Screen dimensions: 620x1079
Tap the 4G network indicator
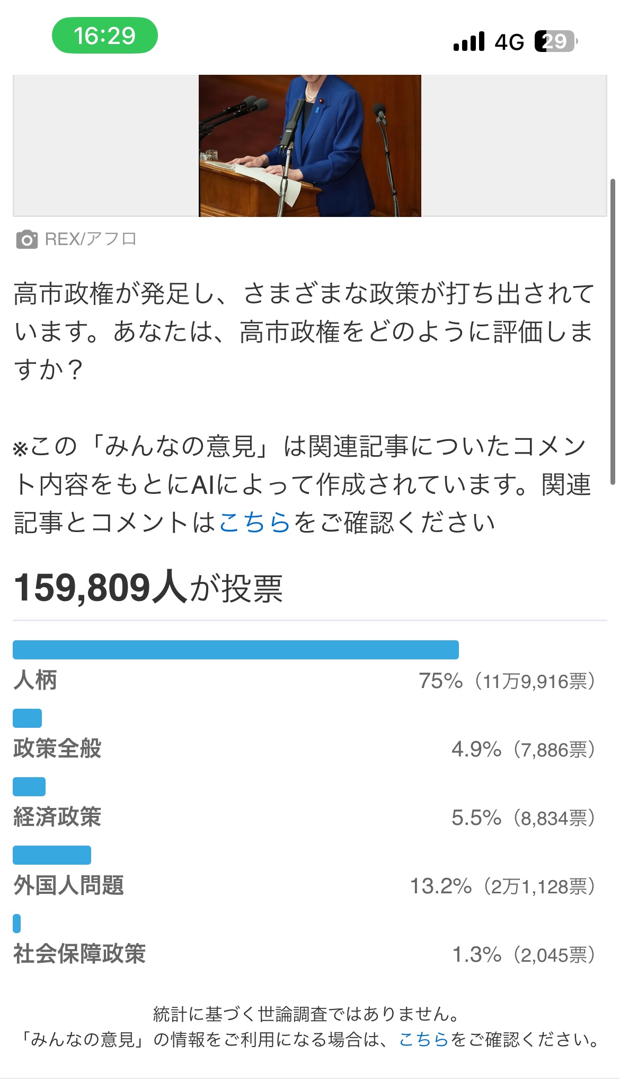(x=509, y=42)
